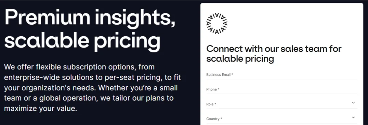Click the 'Phone *' label text
Image resolution: width=368 pixels, height=125 pixels.
[x=213, y=89]
